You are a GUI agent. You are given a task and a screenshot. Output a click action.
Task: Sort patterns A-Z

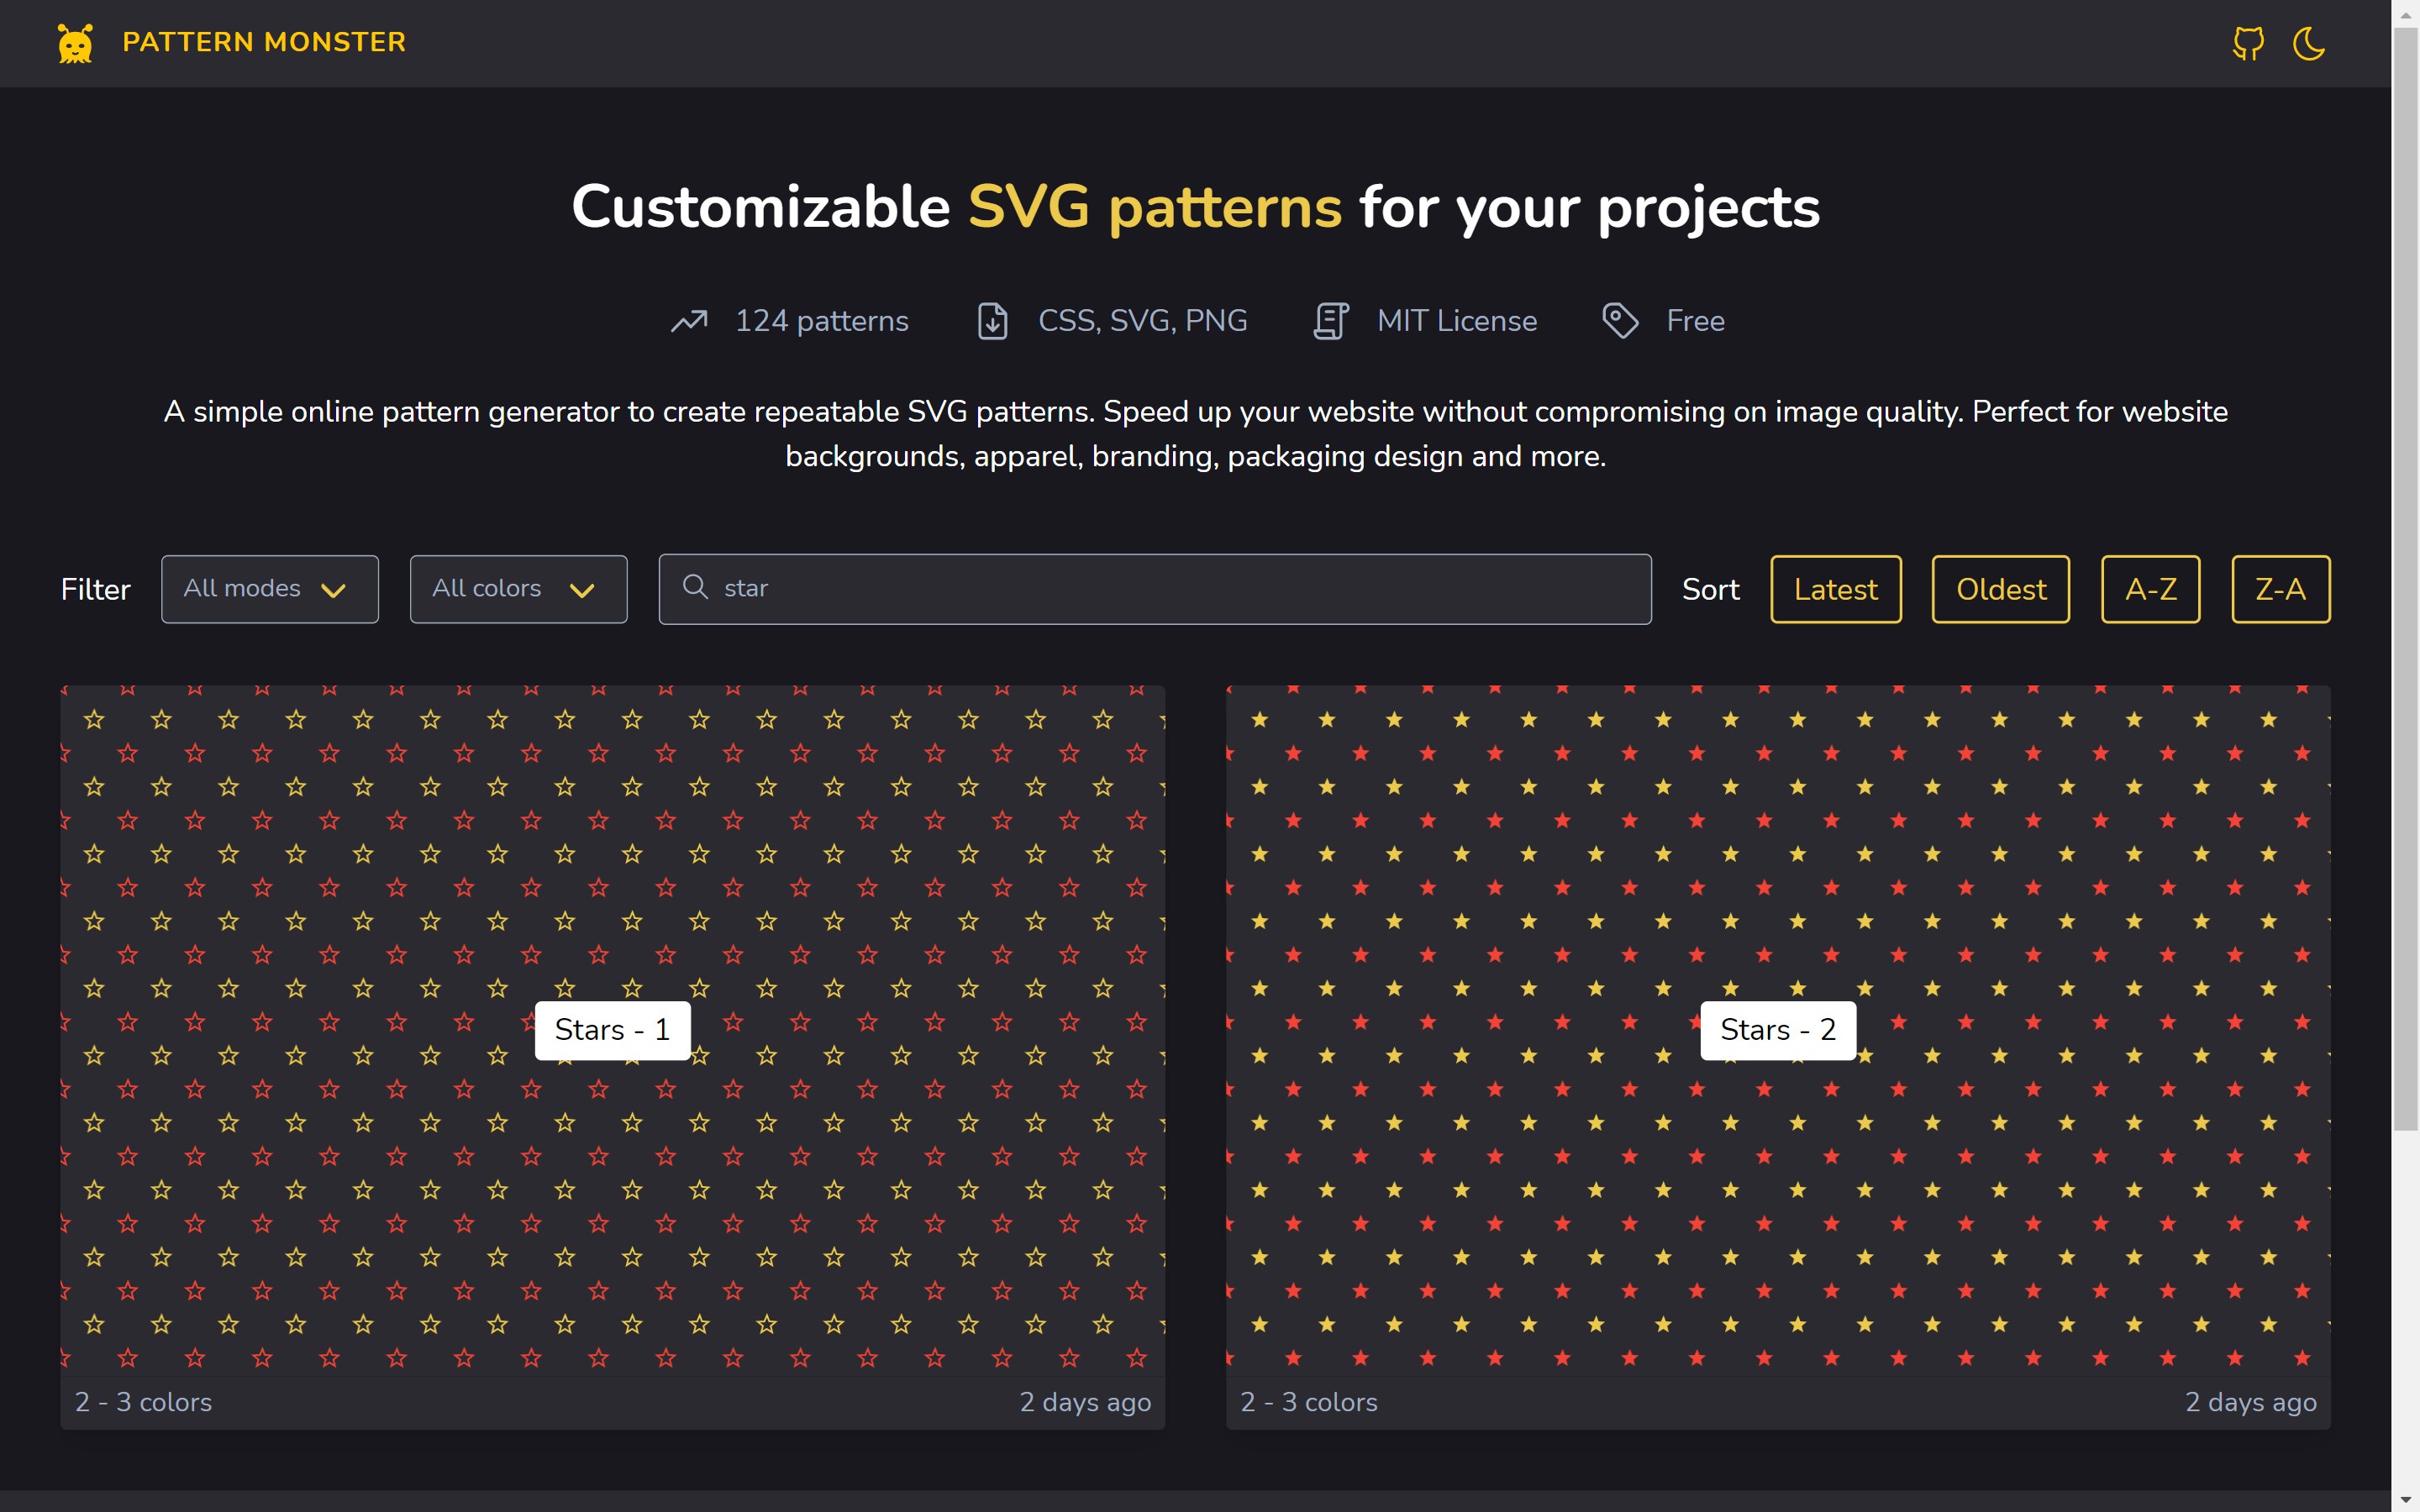2150,589
